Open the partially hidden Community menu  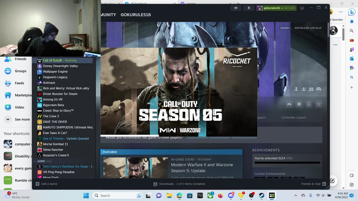click(x=109, y=15)
